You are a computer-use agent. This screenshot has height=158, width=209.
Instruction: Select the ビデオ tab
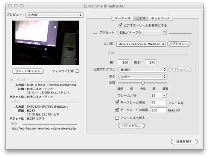(140, 18)
